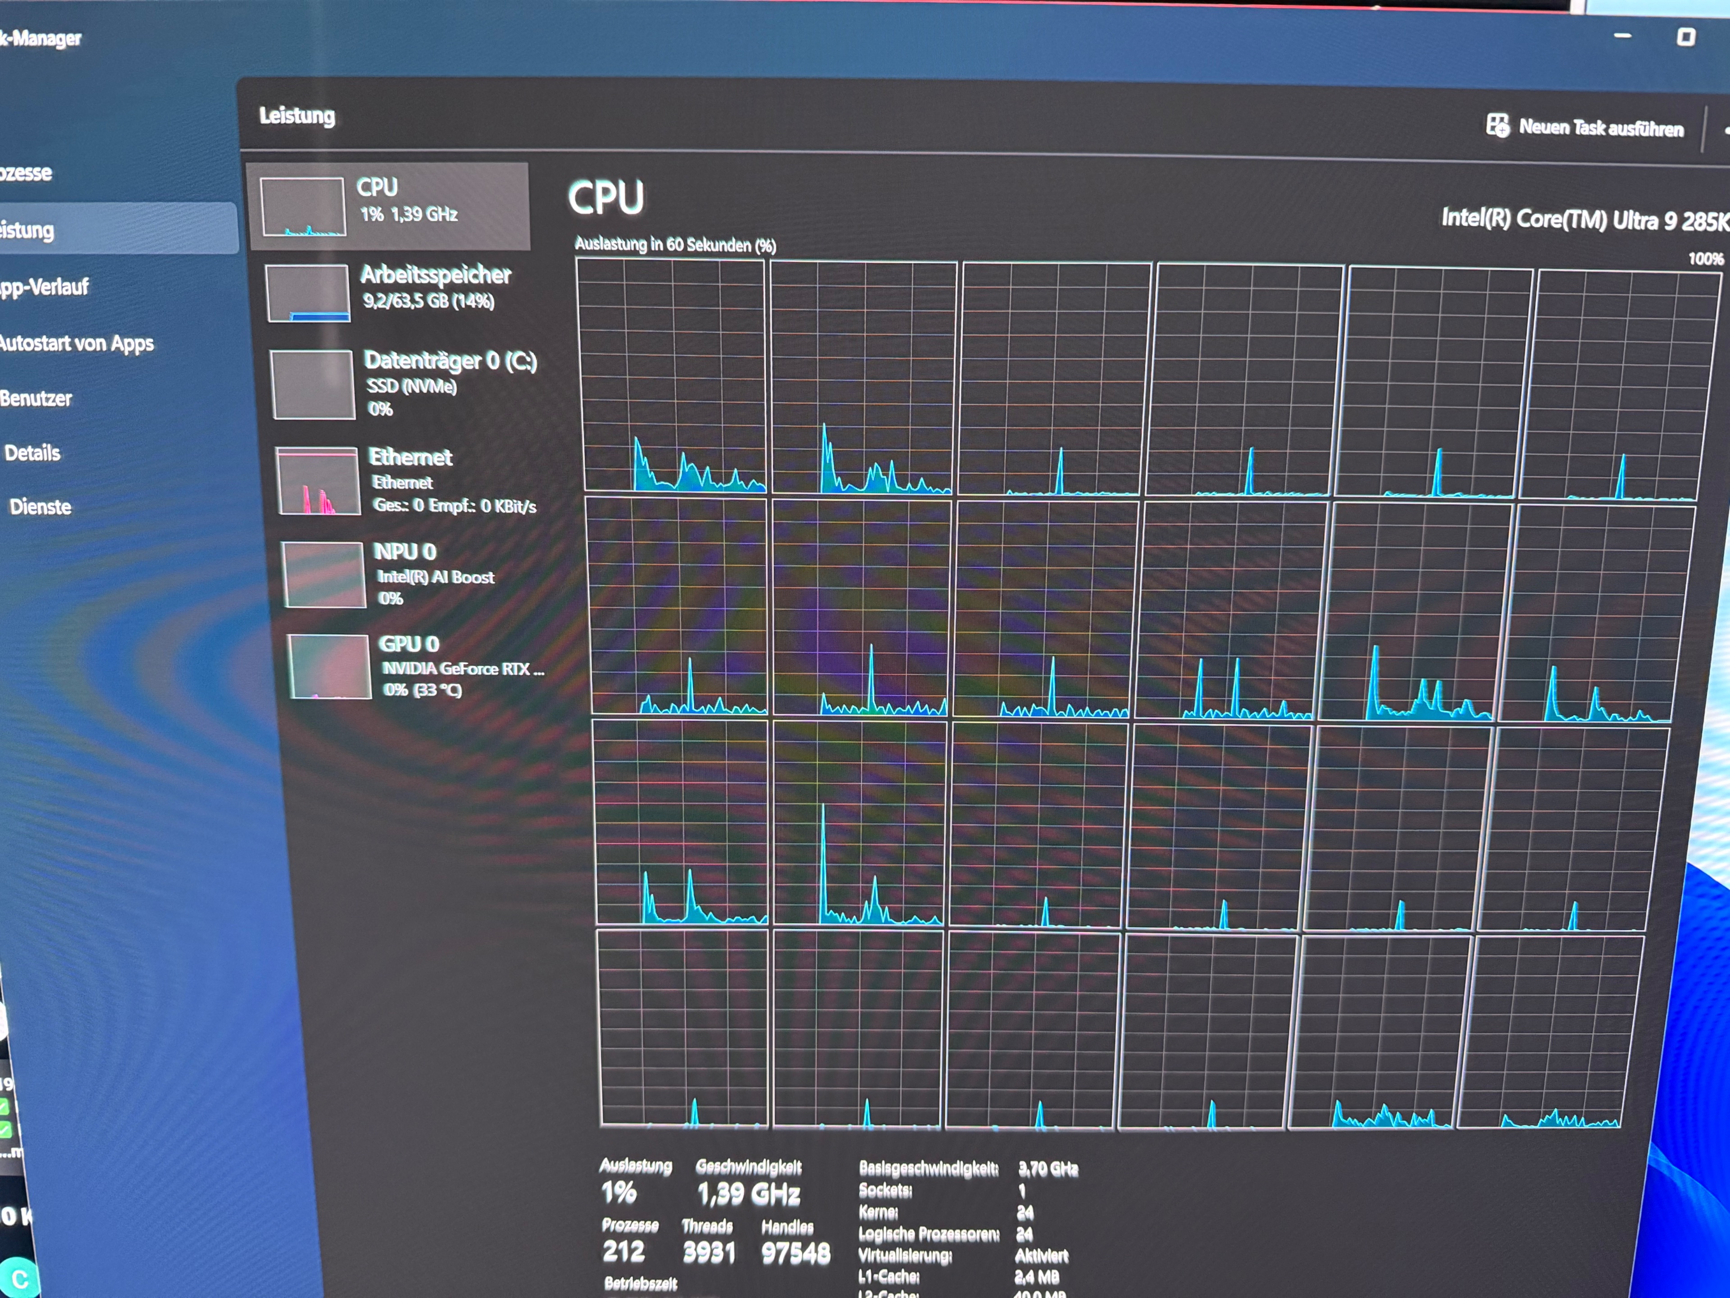Maximize the Task-Manager window

1685,37
